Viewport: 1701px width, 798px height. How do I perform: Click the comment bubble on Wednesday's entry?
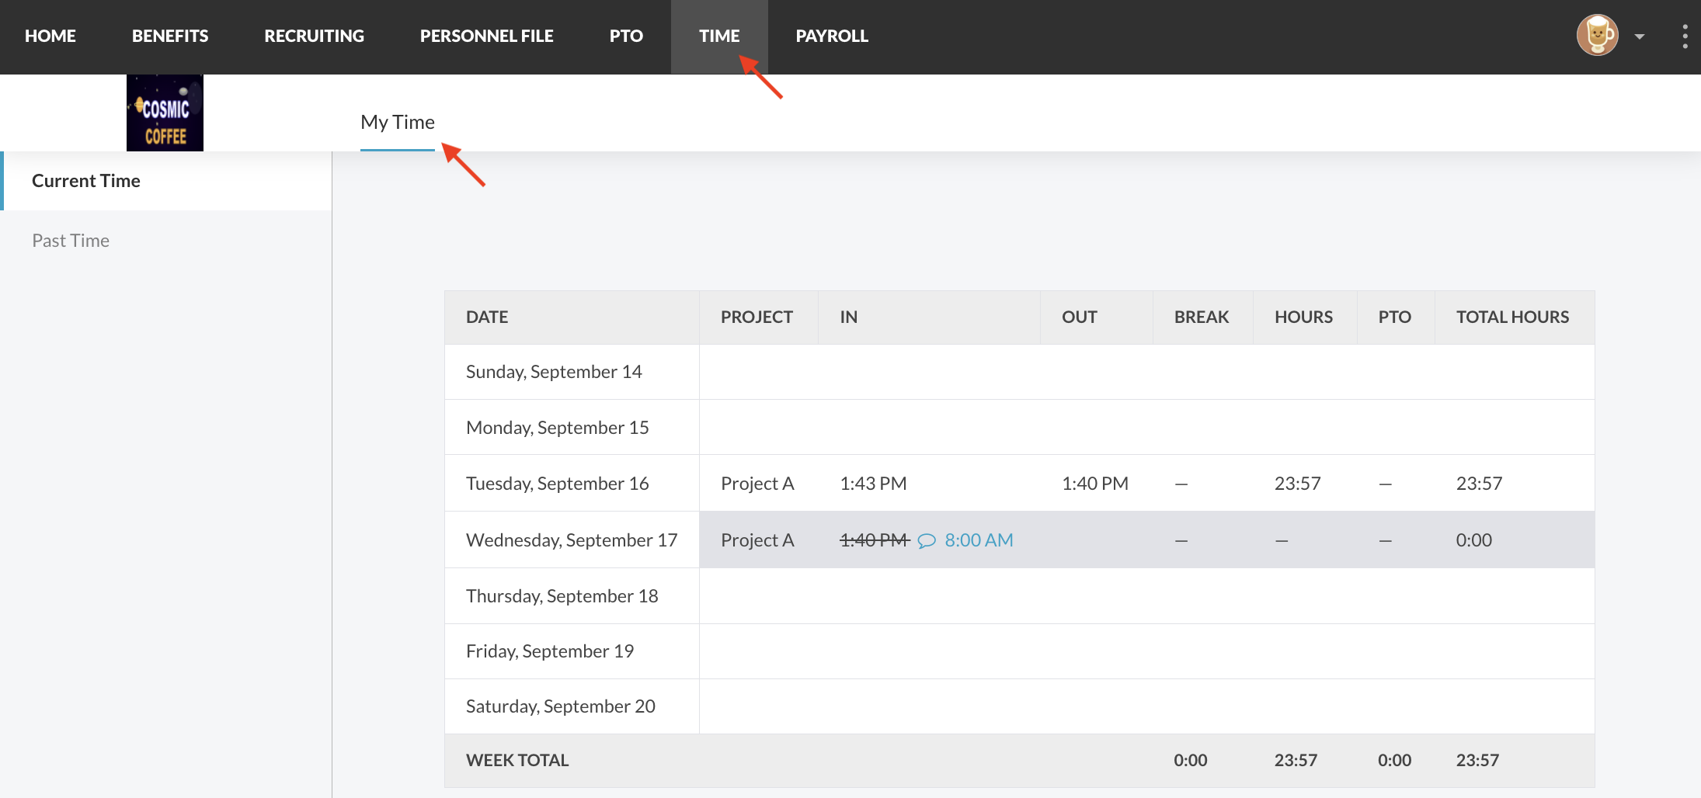coord(927,541)
